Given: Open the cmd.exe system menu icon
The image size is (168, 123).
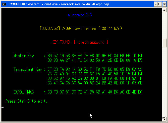Looking at the screenshot, I should tap(4, 4).
